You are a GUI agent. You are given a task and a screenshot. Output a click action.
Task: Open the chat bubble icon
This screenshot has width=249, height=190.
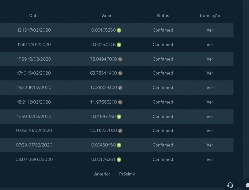247,185
